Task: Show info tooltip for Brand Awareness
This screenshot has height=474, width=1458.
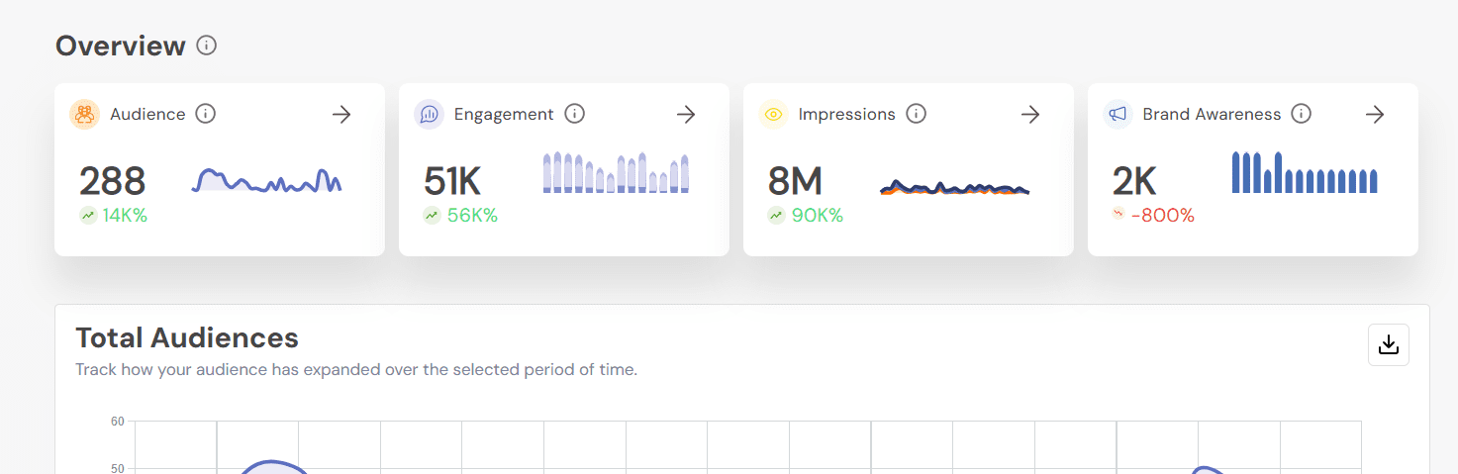Action: 1302,114
